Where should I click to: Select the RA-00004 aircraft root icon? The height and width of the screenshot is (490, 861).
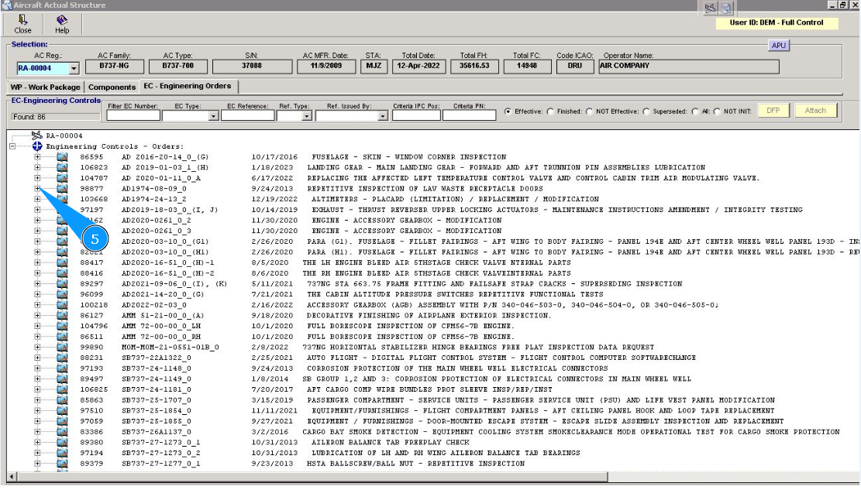point(36,135)
